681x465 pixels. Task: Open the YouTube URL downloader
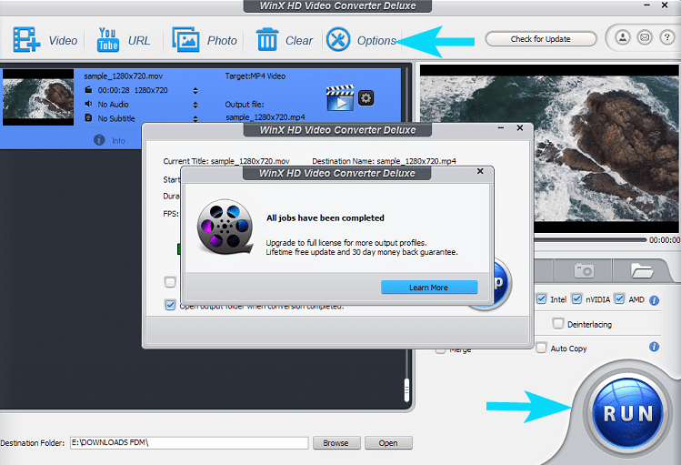coord(108,40)
